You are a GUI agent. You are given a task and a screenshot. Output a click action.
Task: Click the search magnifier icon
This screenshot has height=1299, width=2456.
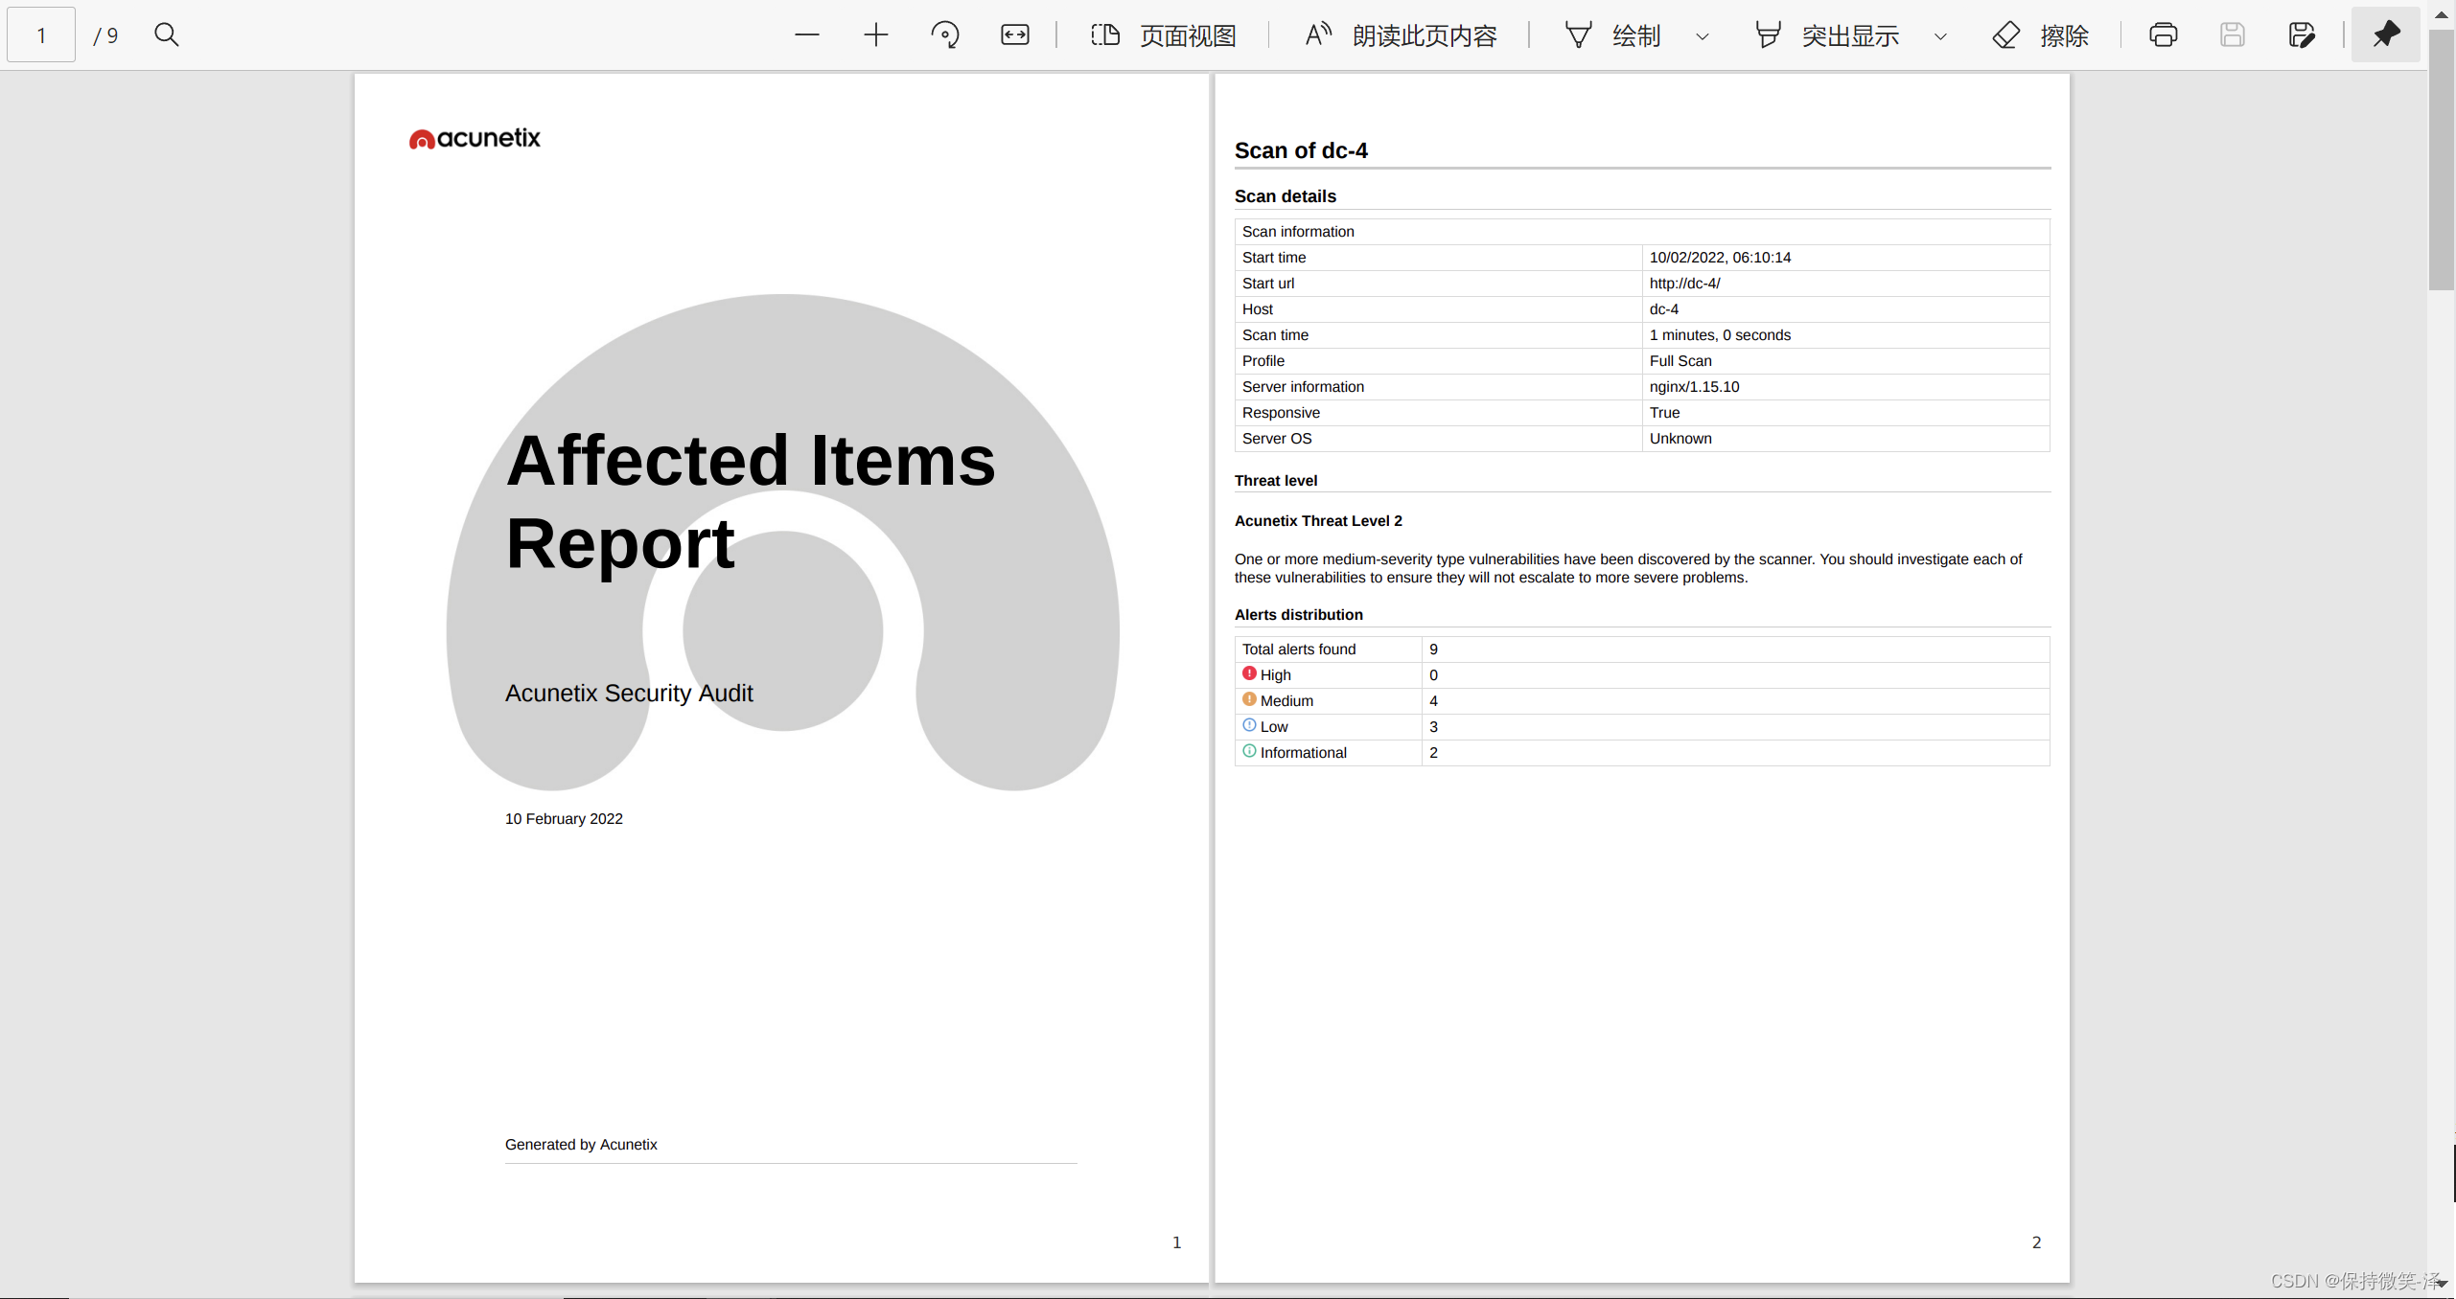click(x=166, y=35)
